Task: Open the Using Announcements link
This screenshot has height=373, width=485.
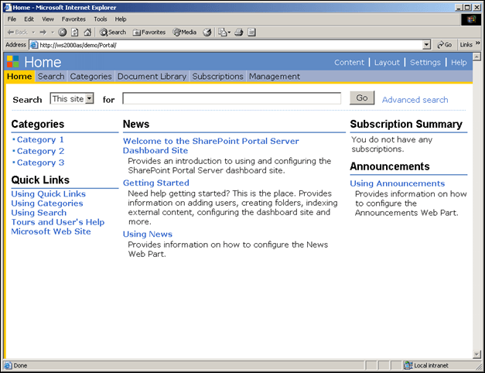Action: pos(397,183)
